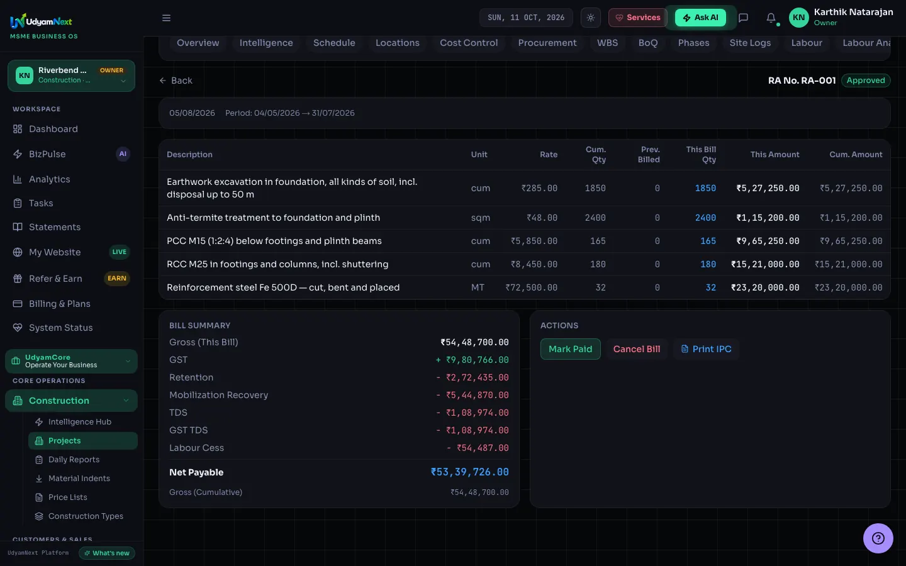Open the chat messages icon
The width and height of the screenshot is (906, 566).
click(743, 18)
